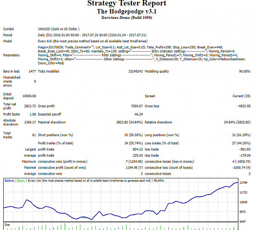Select the Relative drawdown value
256x230 pixels.
click(237, 122)
